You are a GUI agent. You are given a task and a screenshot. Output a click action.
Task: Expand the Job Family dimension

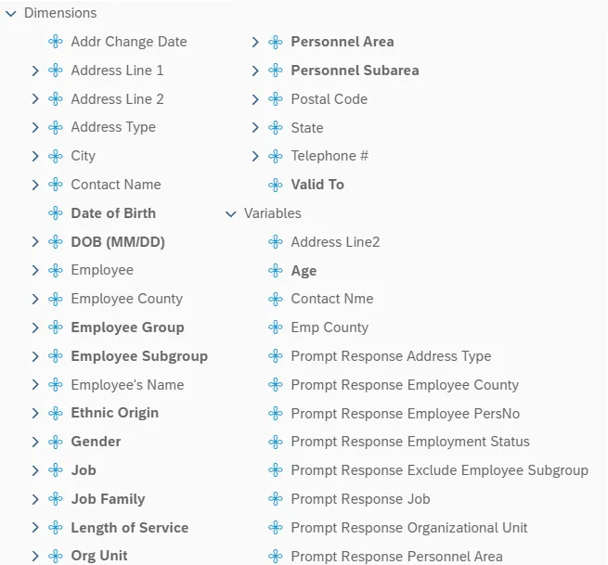35,499
